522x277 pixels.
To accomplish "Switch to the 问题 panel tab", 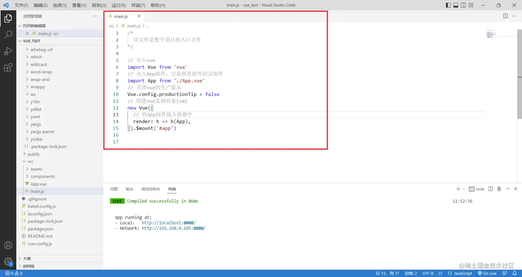I will pos(114,189).
